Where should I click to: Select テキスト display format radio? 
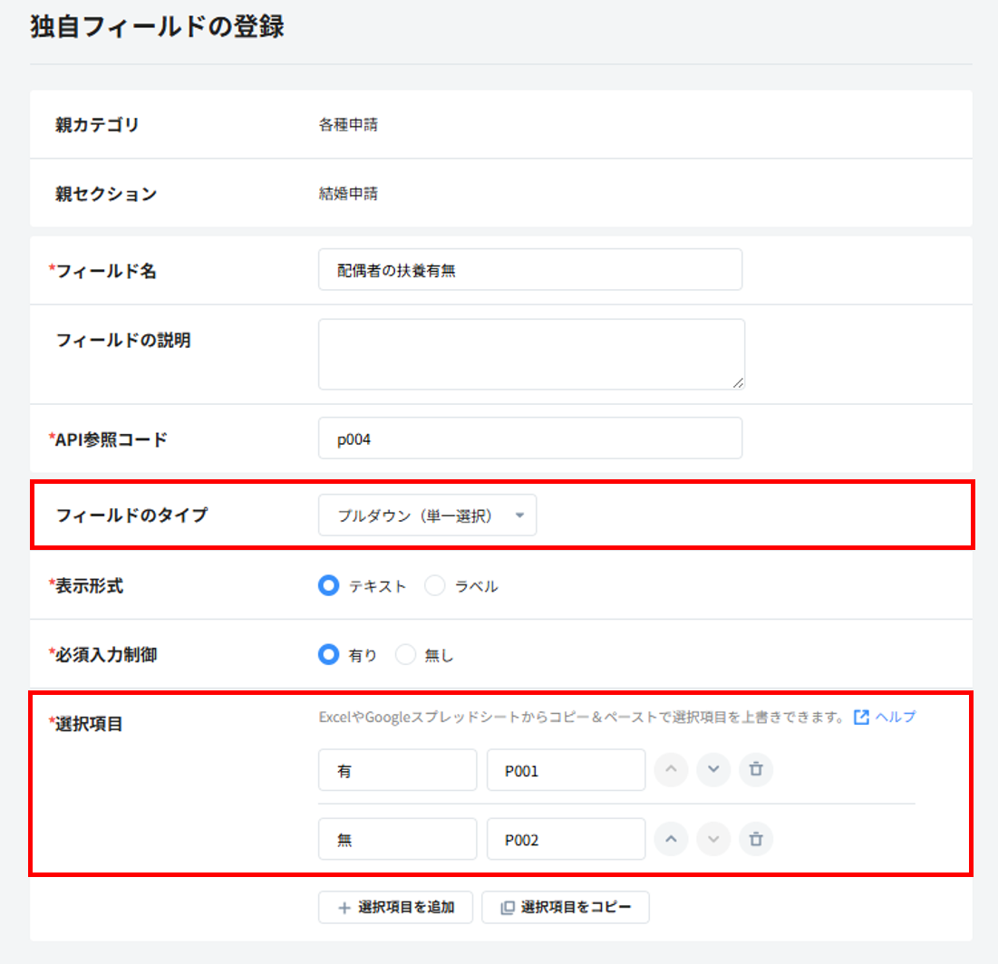click(x=328, y=586)
